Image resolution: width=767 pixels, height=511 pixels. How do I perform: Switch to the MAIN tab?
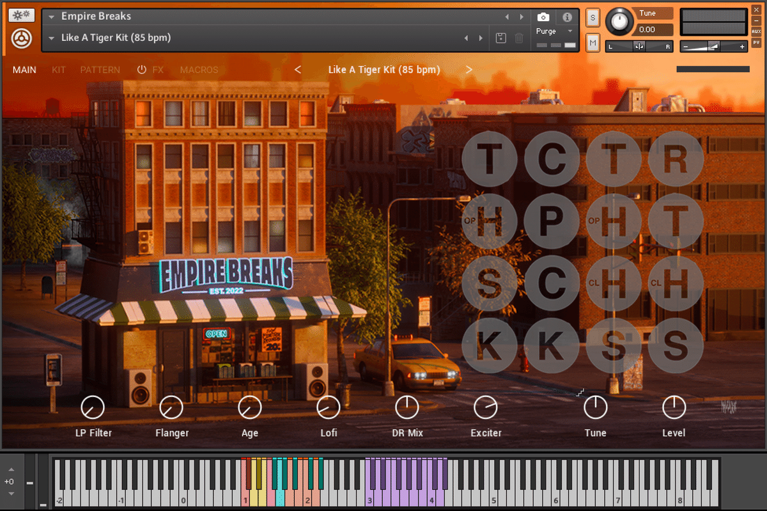coord(24,70)
